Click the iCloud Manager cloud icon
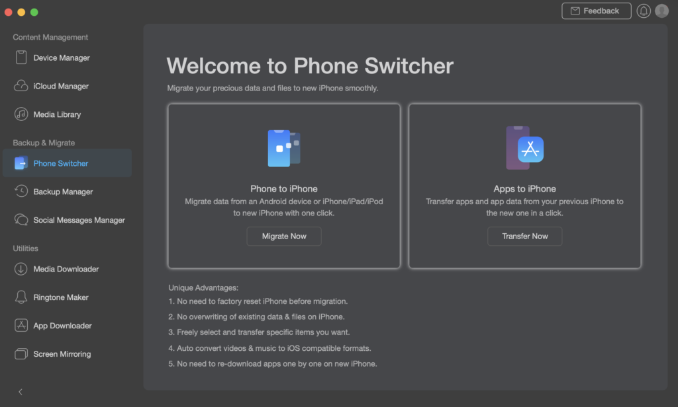This screenshot has height=407, width=678. coord(21,86)
